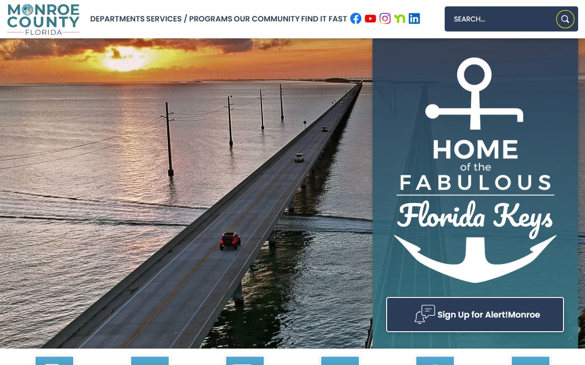Open the Find It Fast menu
Viewport: 585px width, 365px height.
(x=324, y=19)
